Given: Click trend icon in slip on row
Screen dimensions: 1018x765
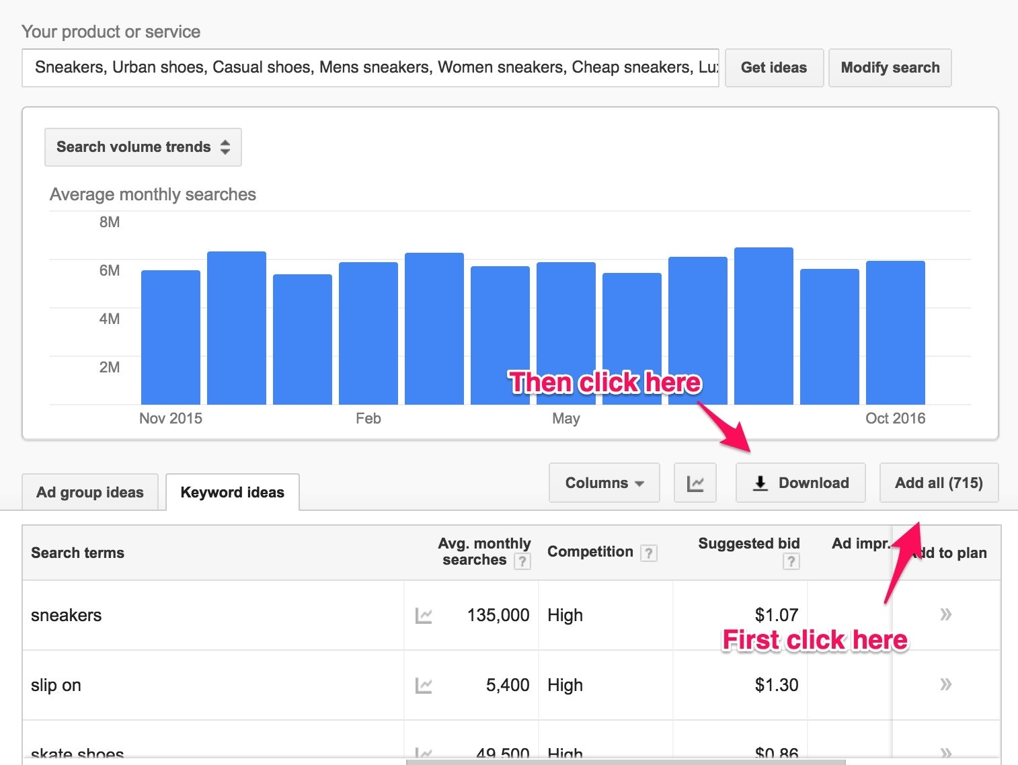Looking at the screenshot, I should [424, 685].
